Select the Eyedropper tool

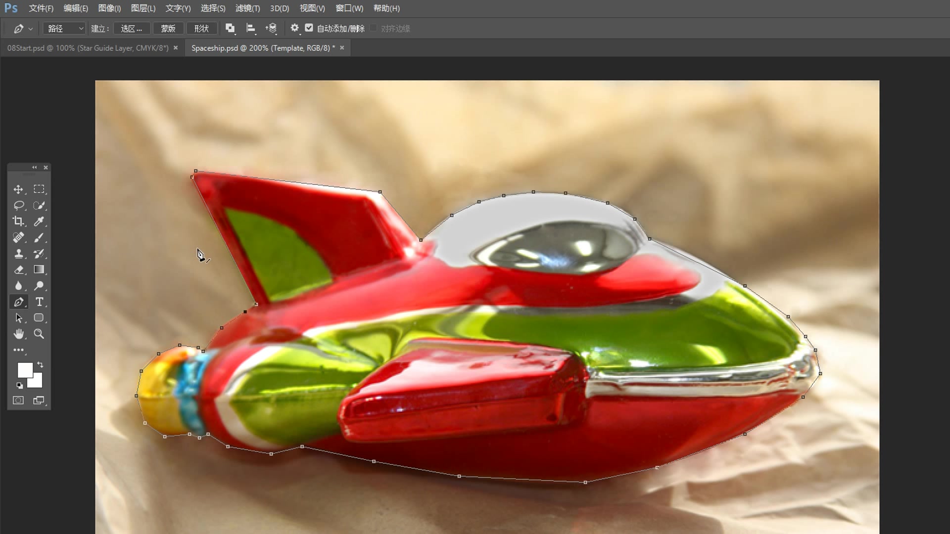pyautogui.click(x=39, y=222)
